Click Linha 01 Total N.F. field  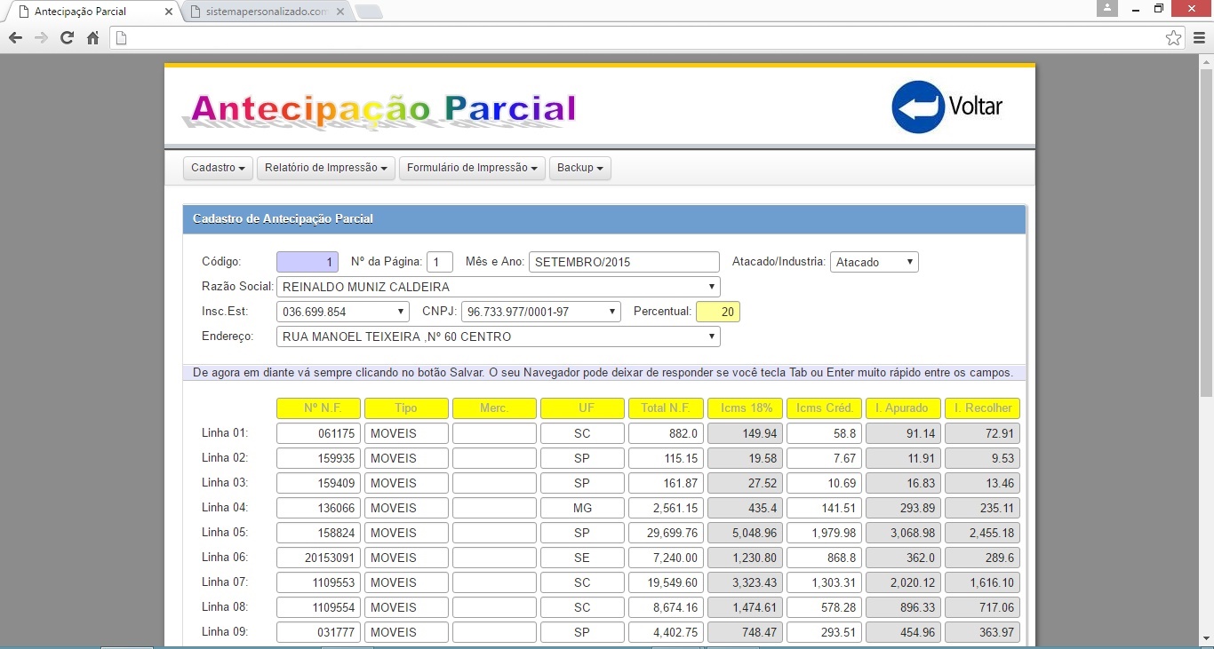pos(666,433)
